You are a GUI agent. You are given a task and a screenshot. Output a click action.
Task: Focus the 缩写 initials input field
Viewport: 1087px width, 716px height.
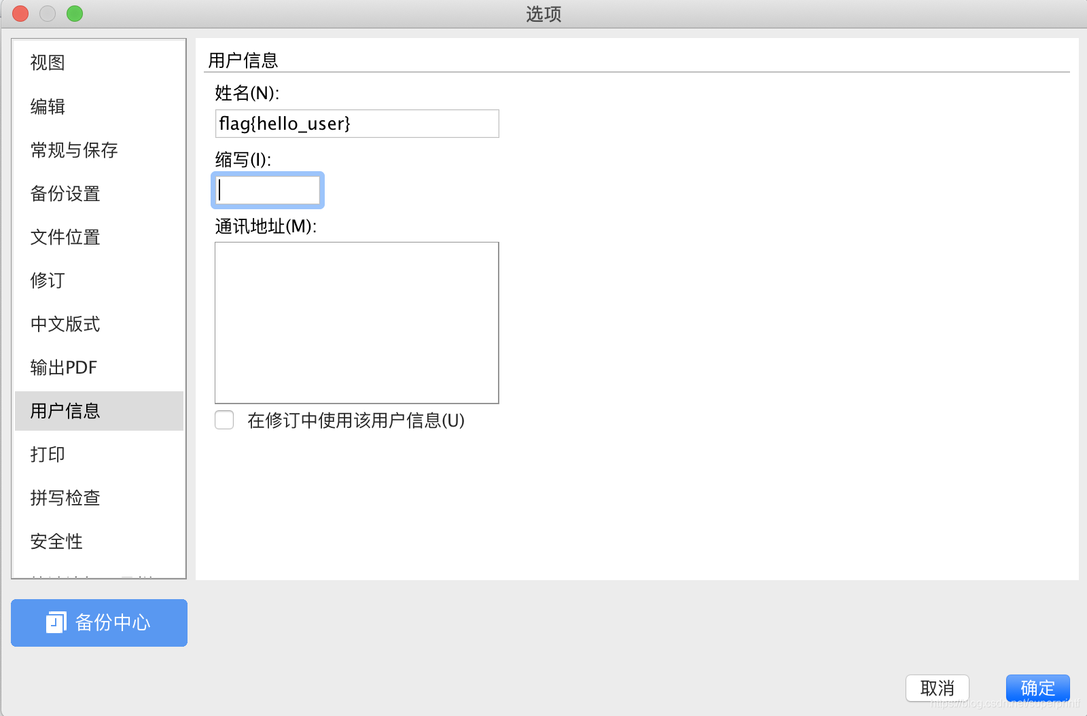[x=268, y=190]
